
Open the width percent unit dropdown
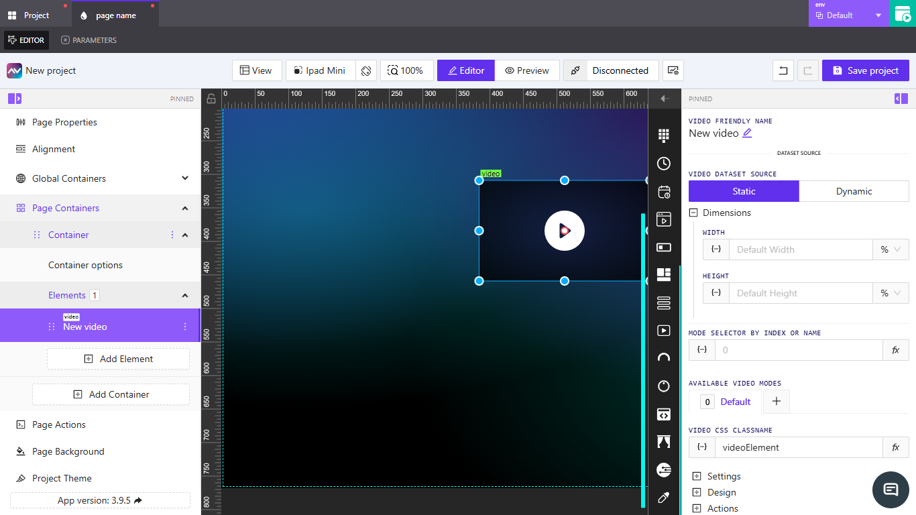point(891,249)
